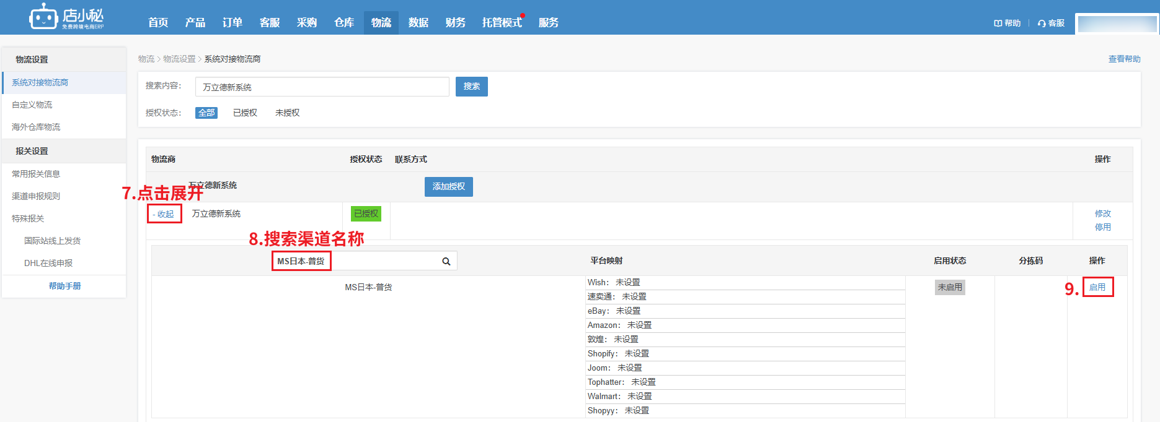Image resolution: width=1160 pixels, height=422 pixels.
Task: Click the 店小秘 robot logo
Action: pyautogui.click(x=66, y=17)
